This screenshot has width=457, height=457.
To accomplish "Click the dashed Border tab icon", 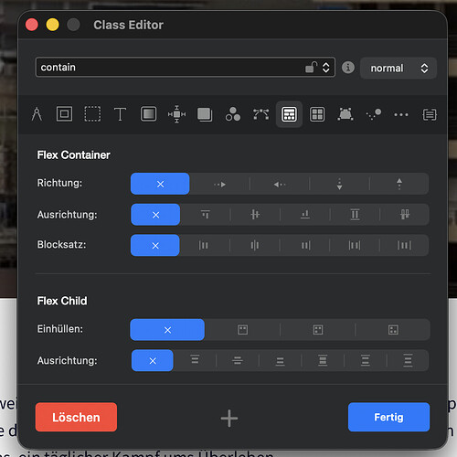I will pos(92,114).
